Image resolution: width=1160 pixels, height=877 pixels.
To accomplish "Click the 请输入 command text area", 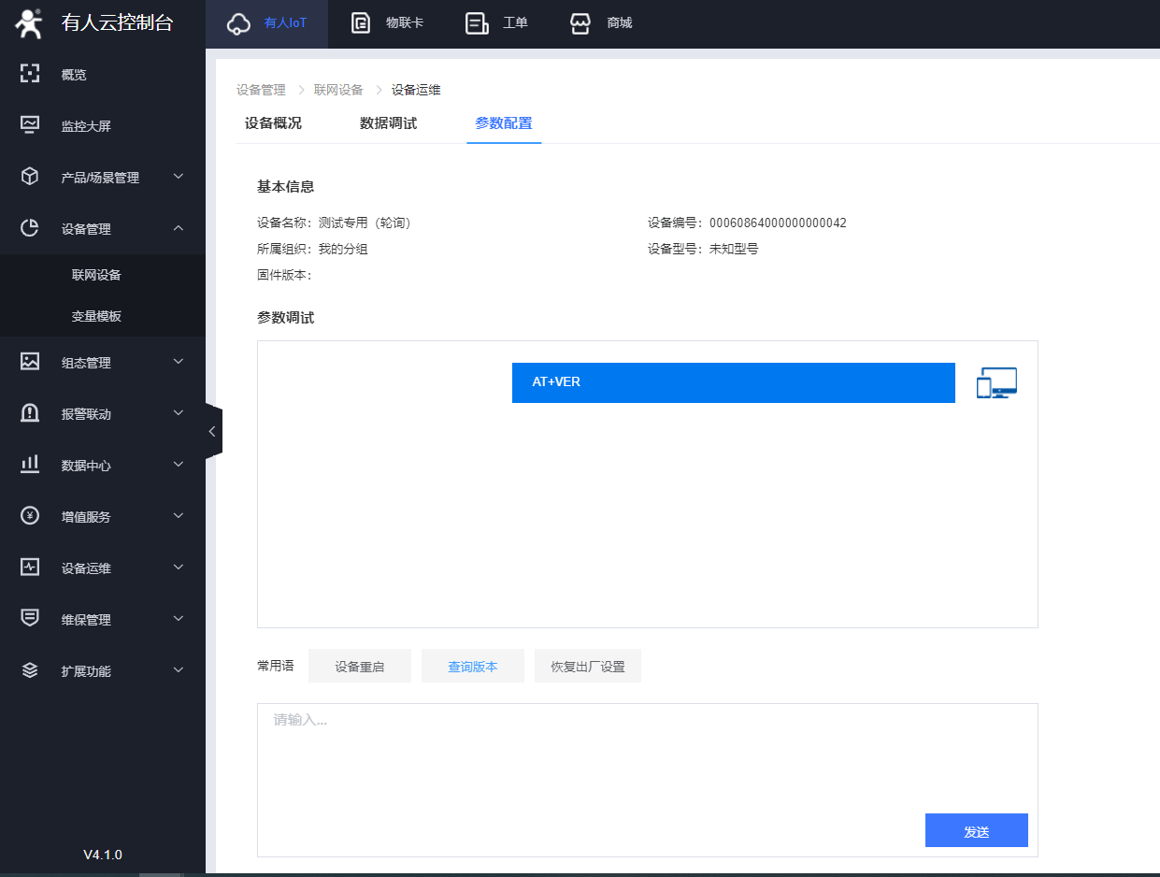I will click(648, 780).
